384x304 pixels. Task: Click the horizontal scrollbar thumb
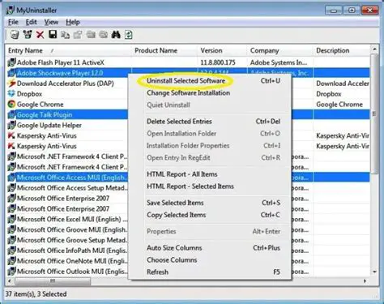tap(53, 281)
